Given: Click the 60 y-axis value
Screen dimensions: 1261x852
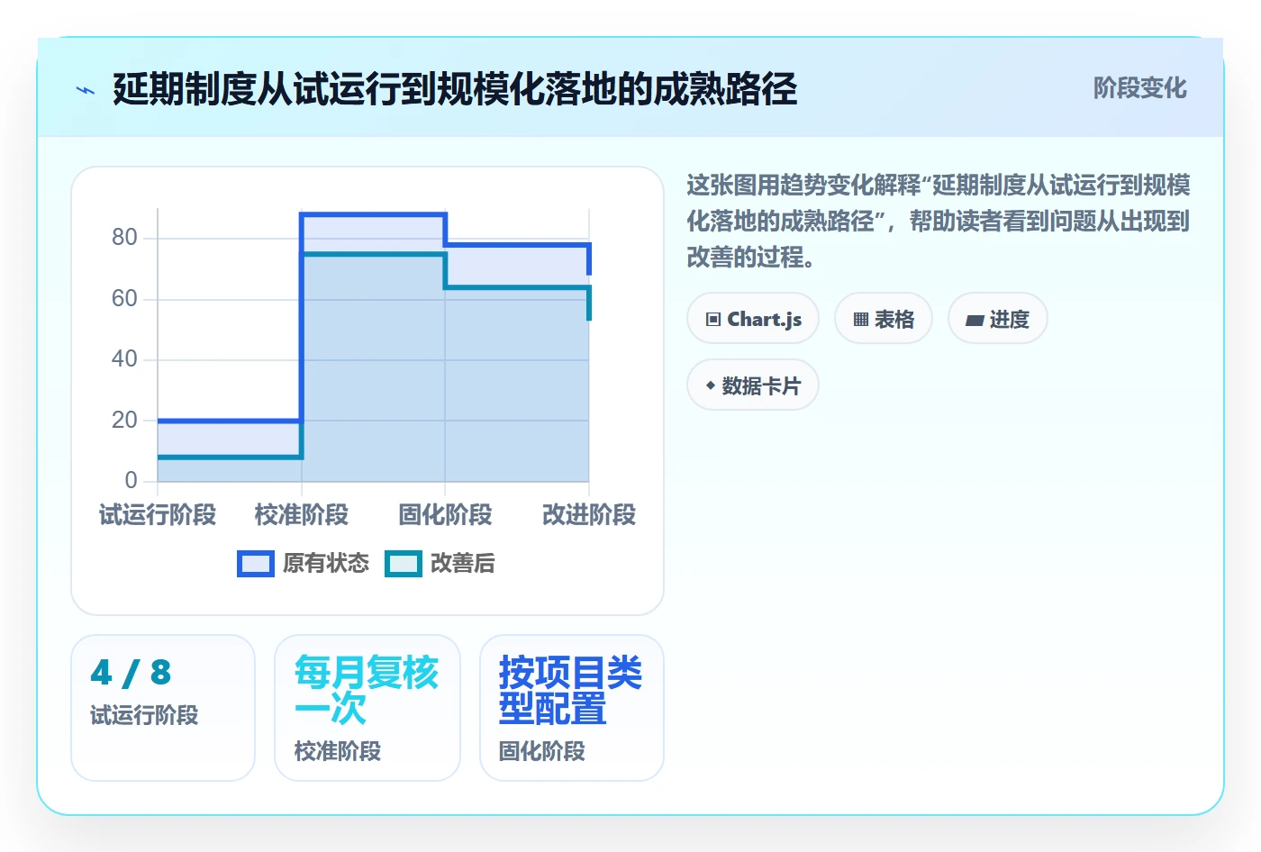Looking at the screenshot, I should [x=124, y=298].
